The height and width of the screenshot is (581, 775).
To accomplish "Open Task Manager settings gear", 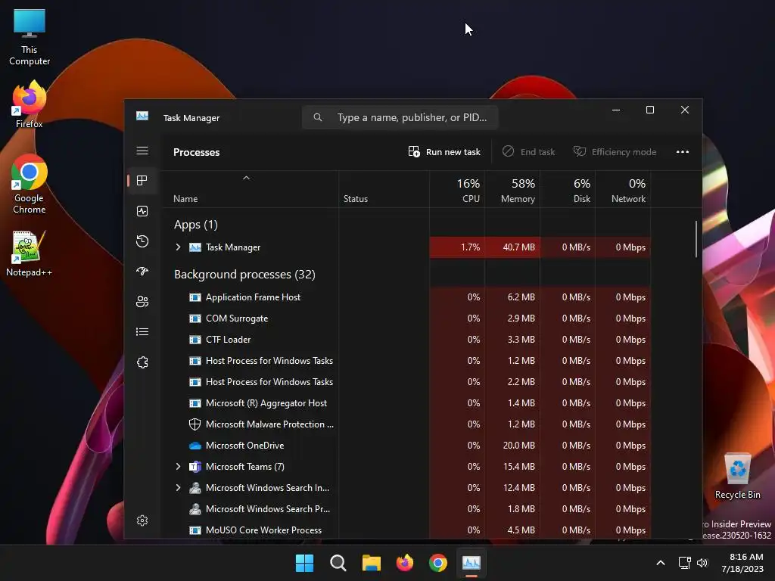I will [142, 520].
